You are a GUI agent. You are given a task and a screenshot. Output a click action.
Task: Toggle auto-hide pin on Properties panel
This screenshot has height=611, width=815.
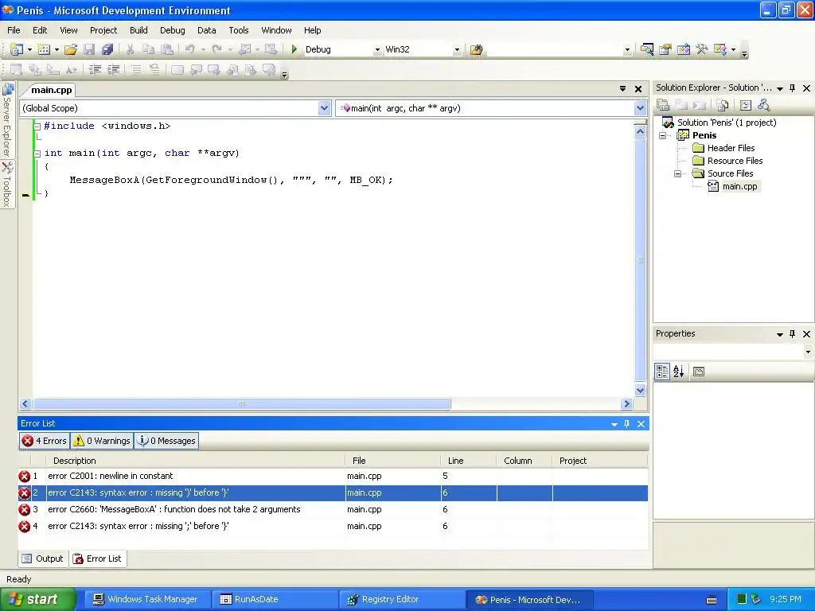(792, 334)
